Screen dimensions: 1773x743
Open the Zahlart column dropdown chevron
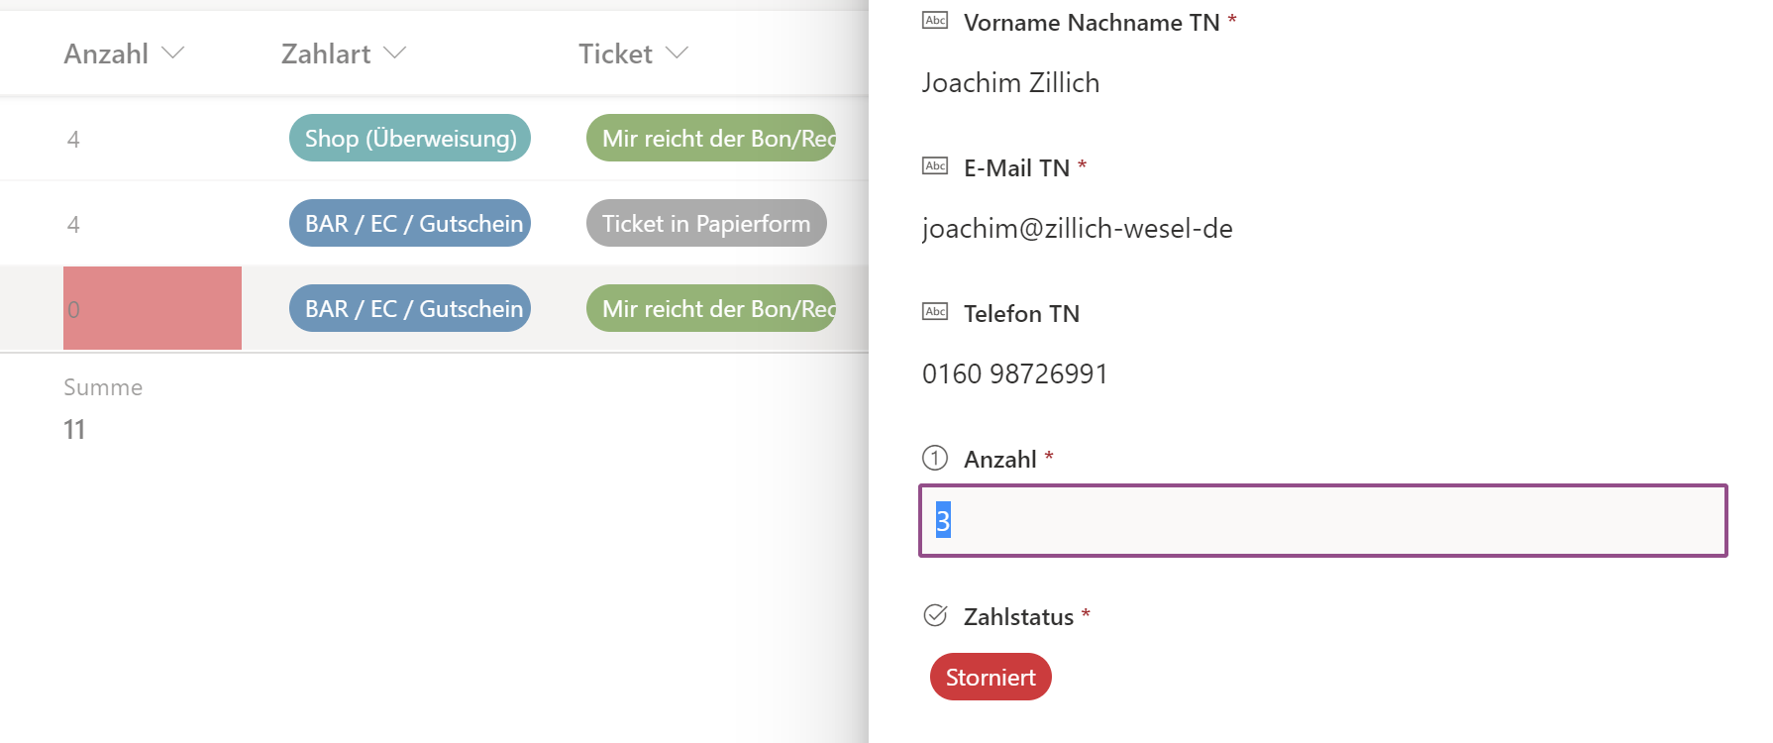[x=395, y=53]
